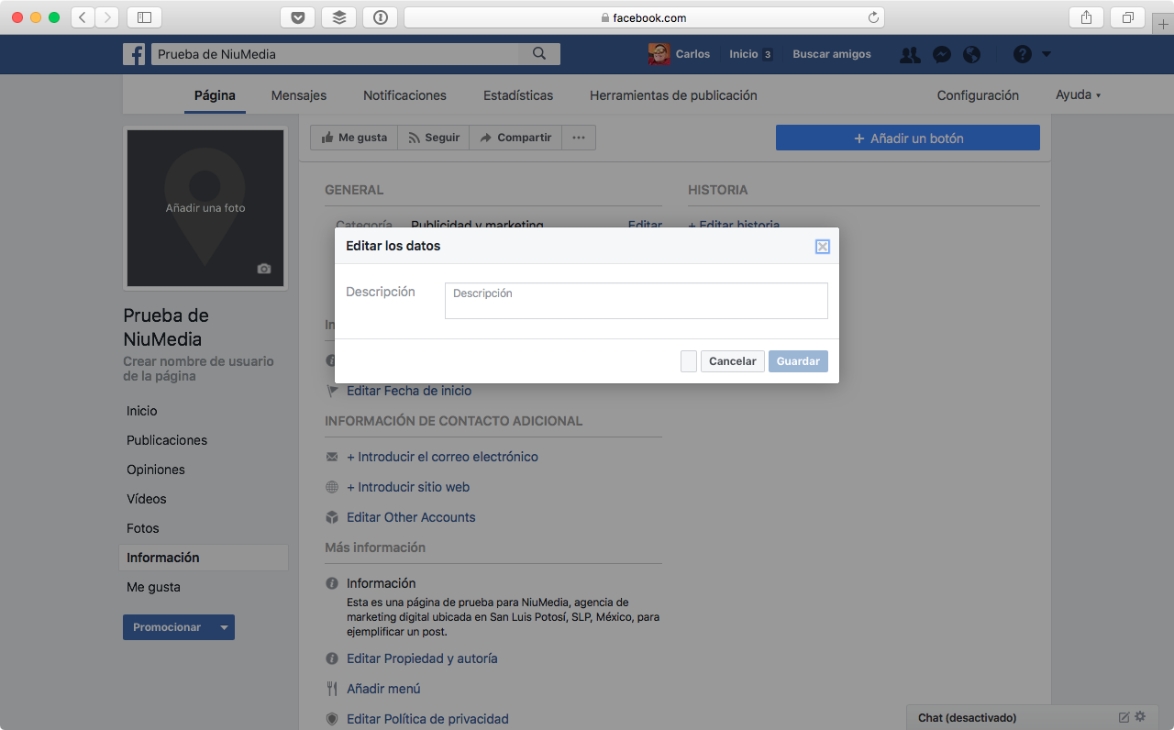The width and height of the screenshot is (1174, 730).
Task: Open chat settings gear icon
Action: click(1140, 717)
